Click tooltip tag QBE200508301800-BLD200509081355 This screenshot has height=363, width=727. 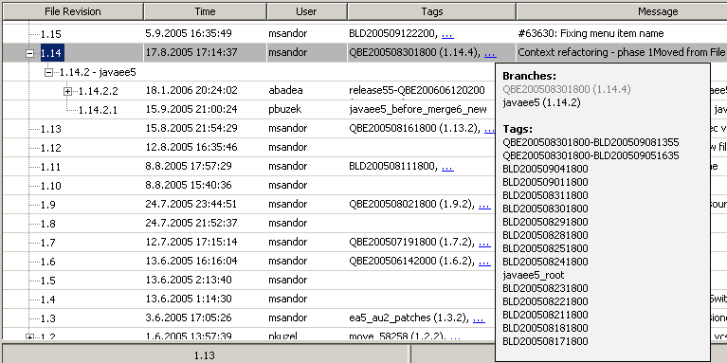click(591, 142)
